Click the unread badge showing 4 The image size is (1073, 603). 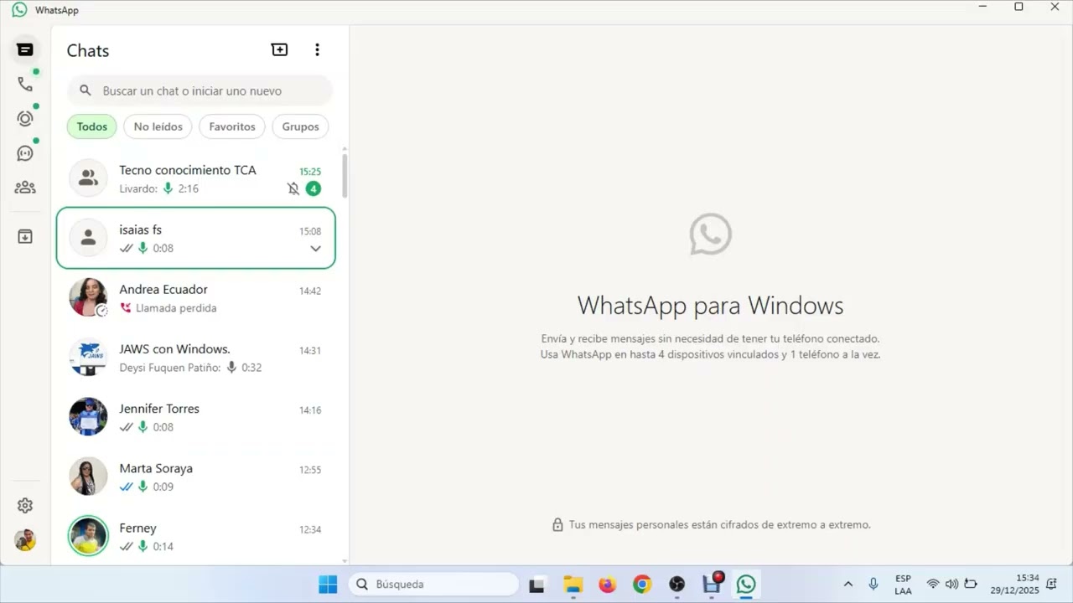point(313,189)
